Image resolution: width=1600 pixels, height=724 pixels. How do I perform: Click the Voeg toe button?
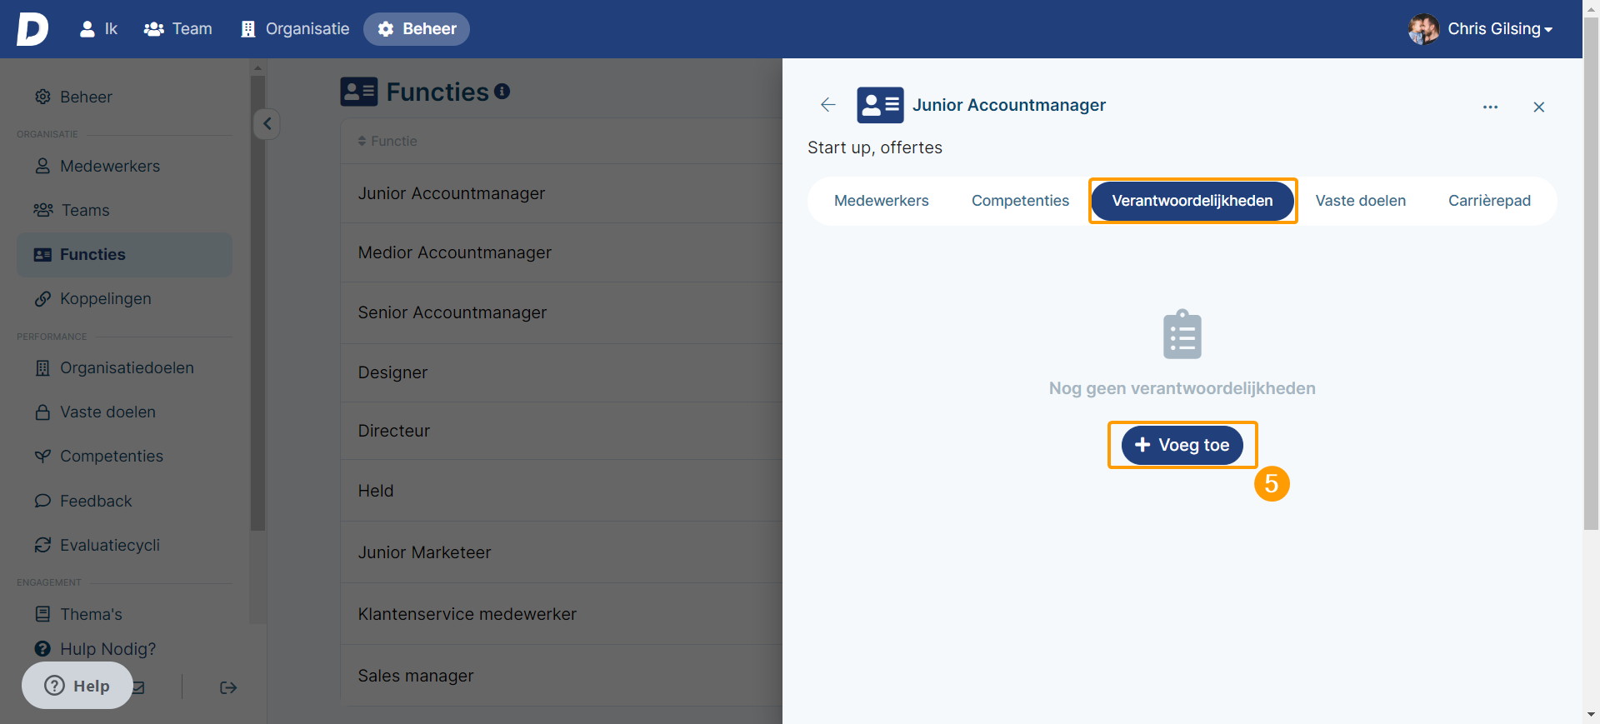(1182, 445)
